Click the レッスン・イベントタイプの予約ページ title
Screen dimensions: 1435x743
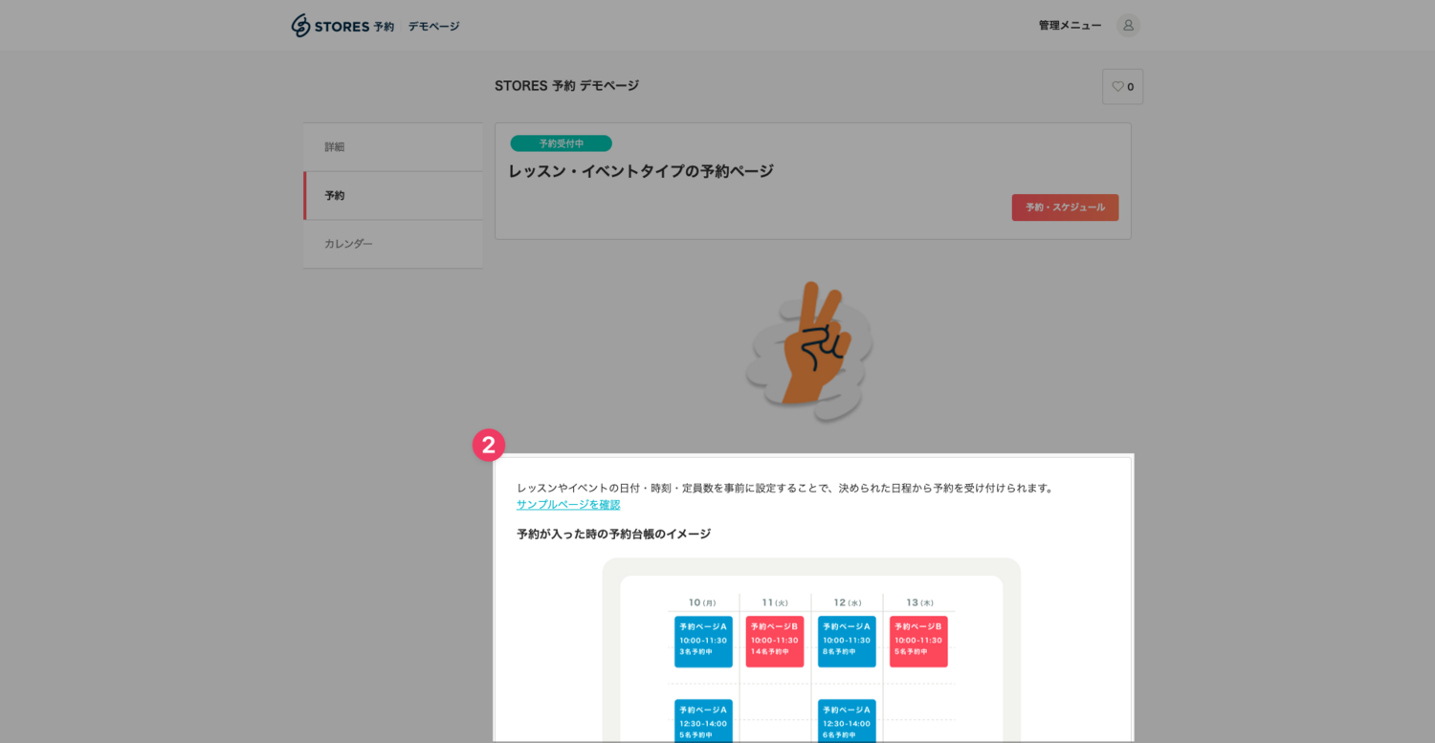pos(641,171)
